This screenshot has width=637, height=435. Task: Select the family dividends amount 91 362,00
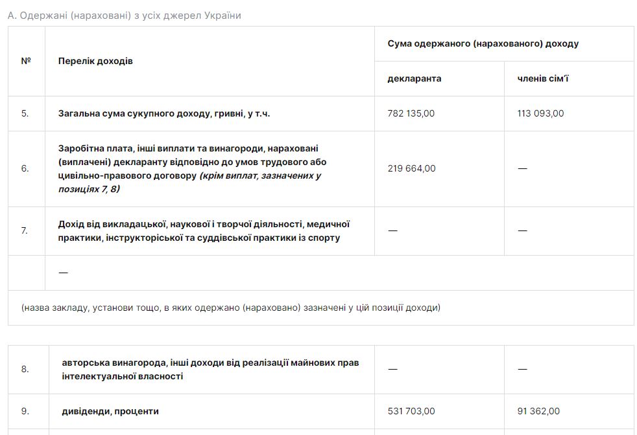click(x=538, y=411)
